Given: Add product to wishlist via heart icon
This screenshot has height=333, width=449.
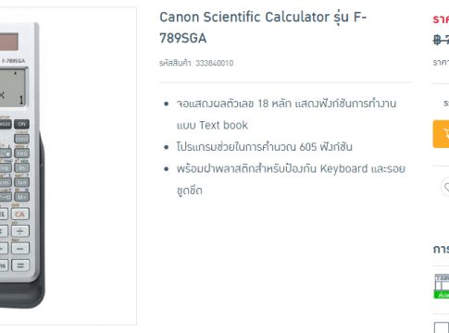Looking at the screenshot, I should coord(446,187).
